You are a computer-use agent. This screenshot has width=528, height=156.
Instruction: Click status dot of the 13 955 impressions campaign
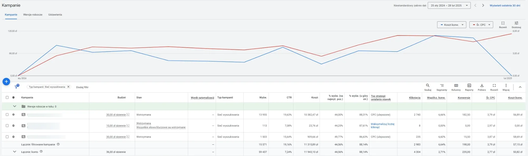coord(13,114)
